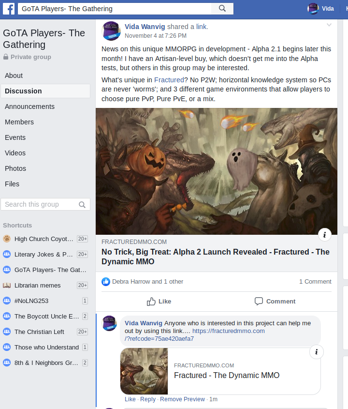The image size is (348, 409).
Task: Click the search magnifier button in top bar
Action: [222, 9]
